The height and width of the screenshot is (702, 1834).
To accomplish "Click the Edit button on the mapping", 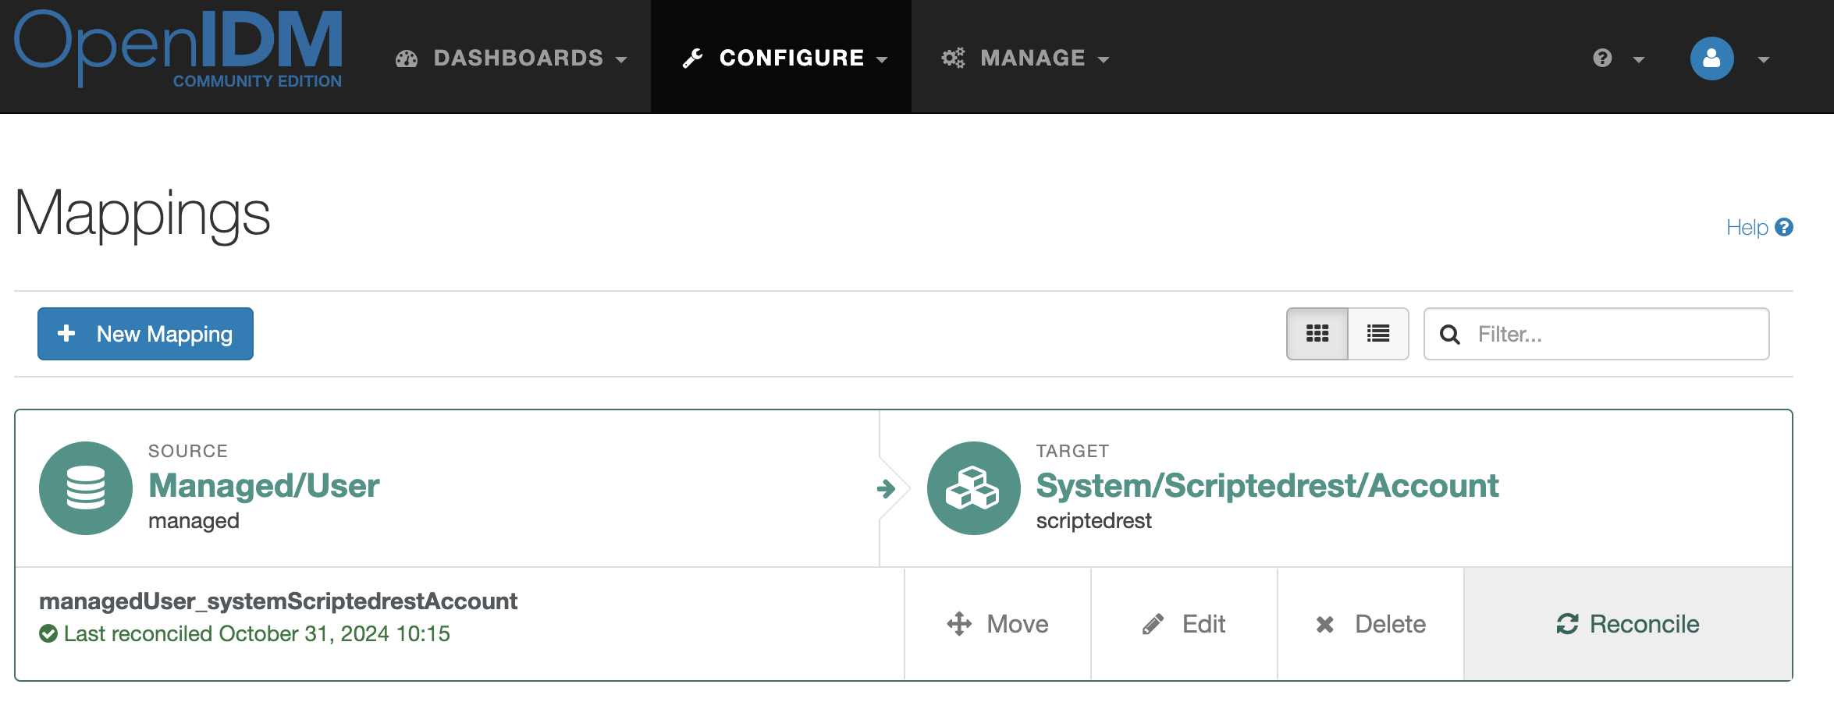I will [1184, 624].
